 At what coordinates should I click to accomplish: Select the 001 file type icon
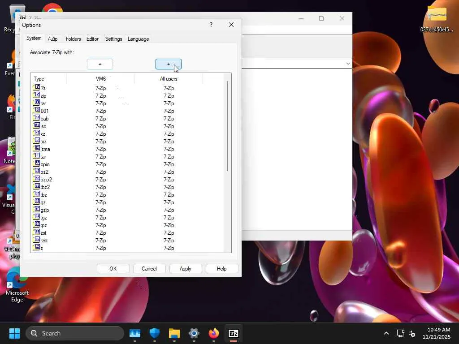click(36, 111)
